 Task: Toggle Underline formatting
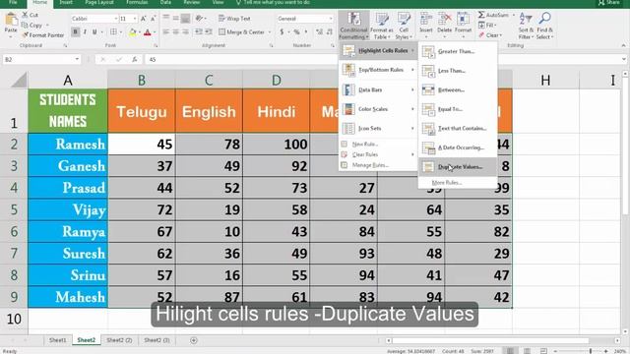pyautogui.click(x=94, y=31)
